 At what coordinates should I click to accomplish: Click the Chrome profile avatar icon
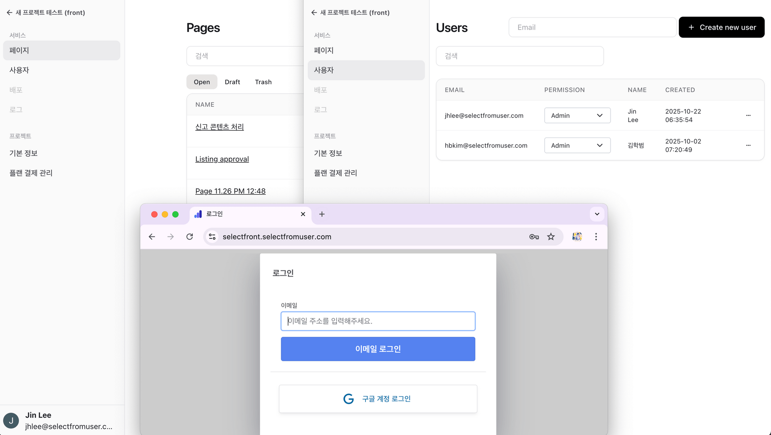pyautogui.click(x=577, y=237)
